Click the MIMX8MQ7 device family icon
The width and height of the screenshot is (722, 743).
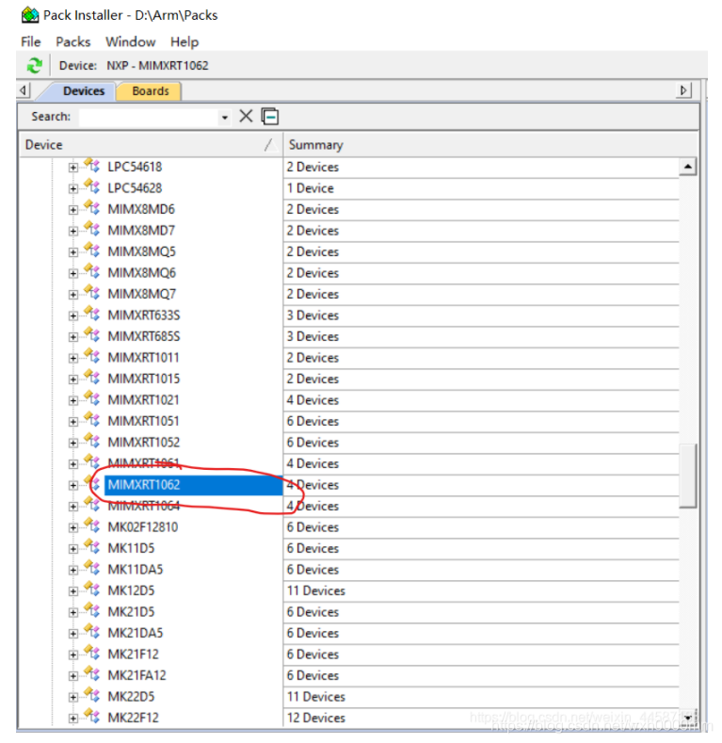point(92,293)
